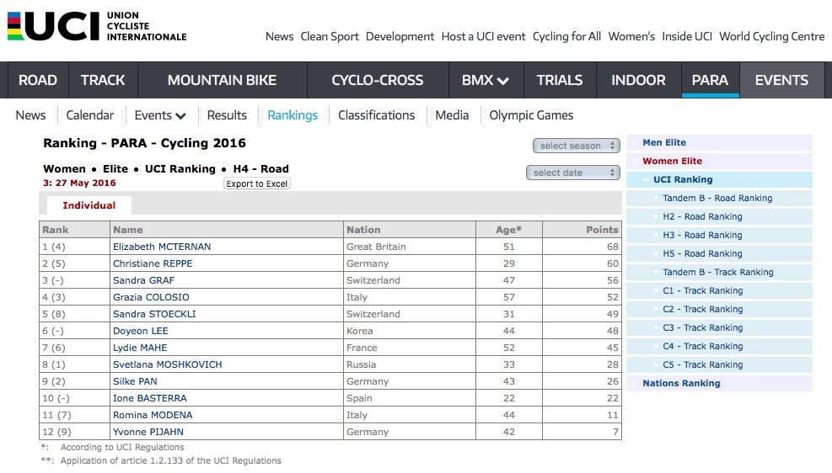Expand the Nations Ranking sidebar item

(x=681, y=383)
